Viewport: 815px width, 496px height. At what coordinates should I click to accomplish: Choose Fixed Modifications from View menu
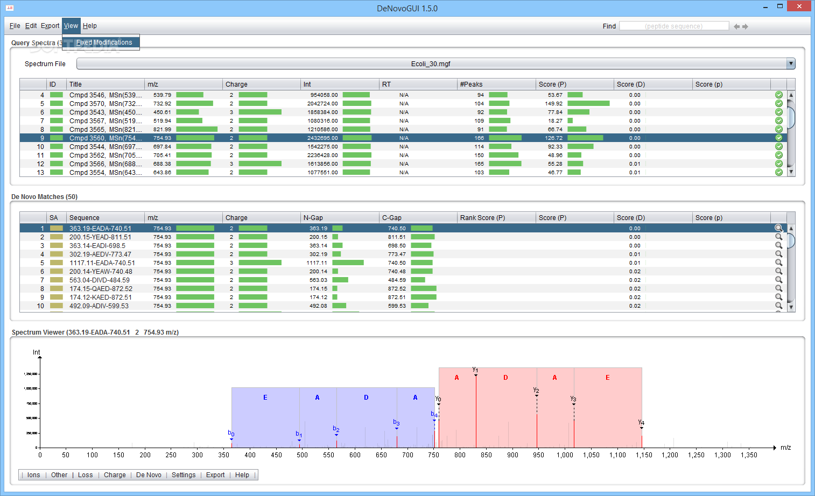(x=101, y=42)
